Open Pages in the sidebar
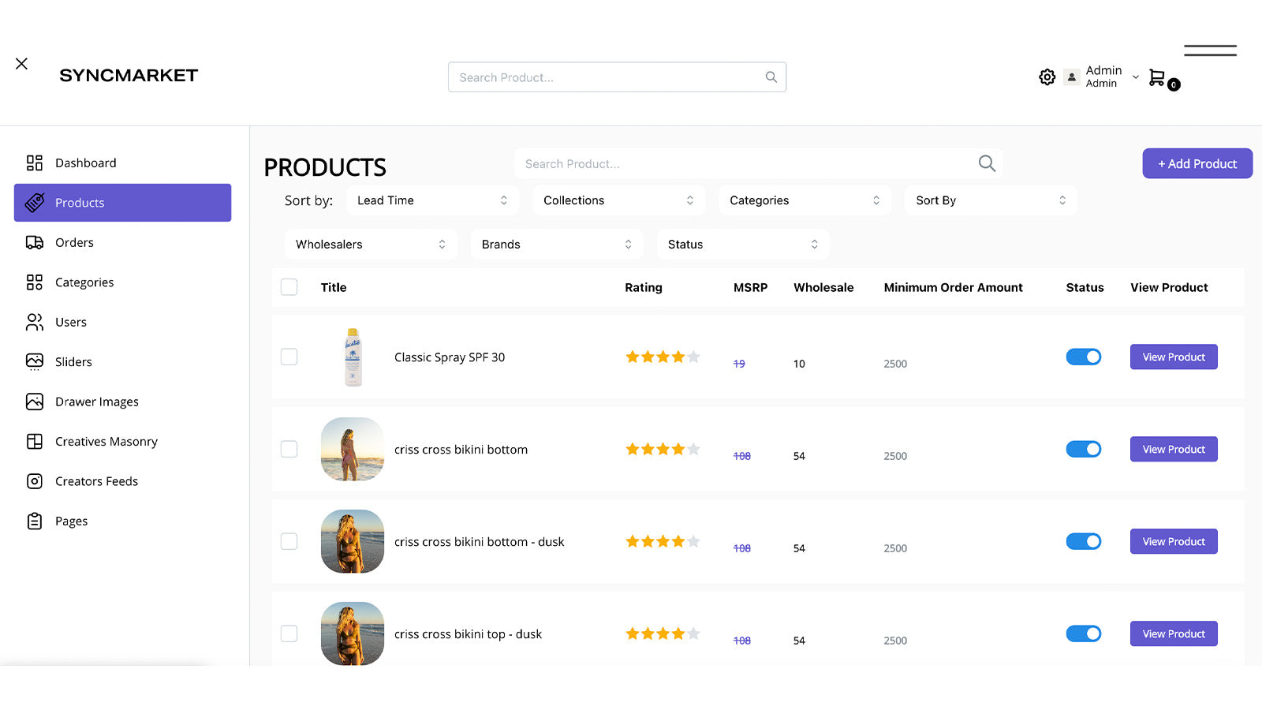Viewport: 1262px width, 710px height. (122, 521)
